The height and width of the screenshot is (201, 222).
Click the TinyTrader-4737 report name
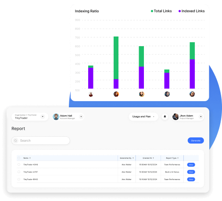click(30, 172)
